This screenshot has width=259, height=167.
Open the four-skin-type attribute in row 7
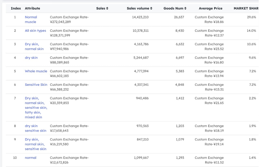coord(36,108)
